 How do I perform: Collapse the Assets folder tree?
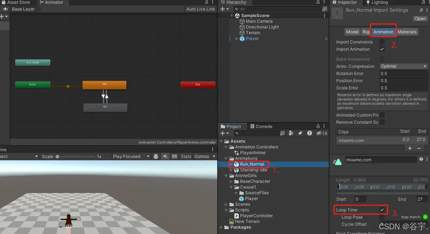point(222,141)
